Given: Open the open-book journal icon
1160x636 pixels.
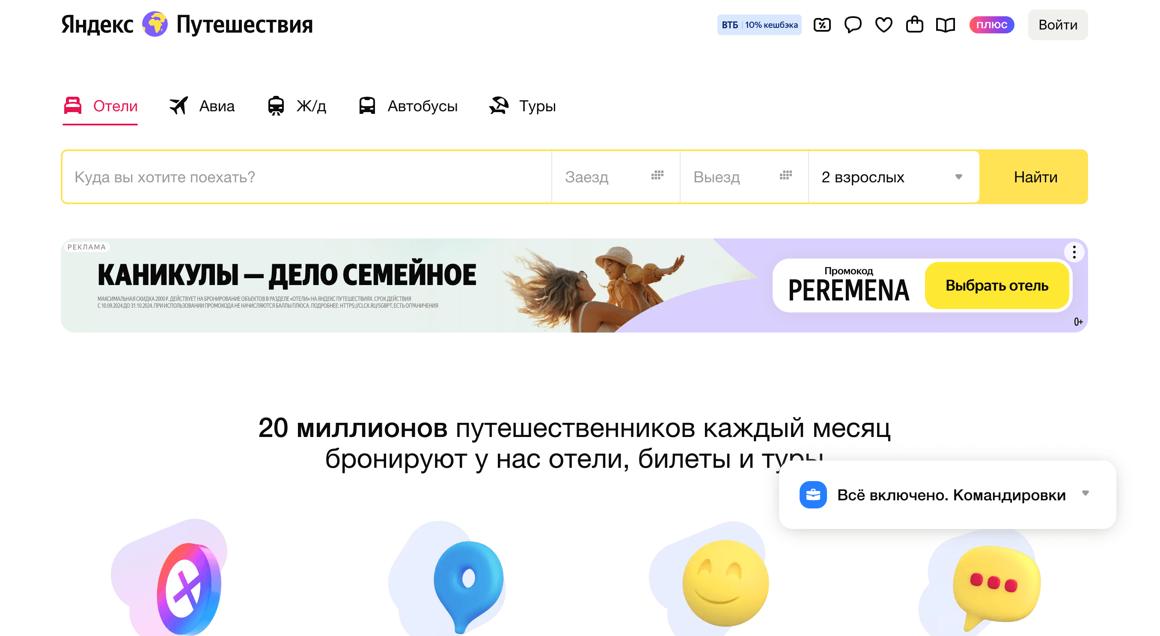Looking at the screenshot, I should (x=945, y=25).
